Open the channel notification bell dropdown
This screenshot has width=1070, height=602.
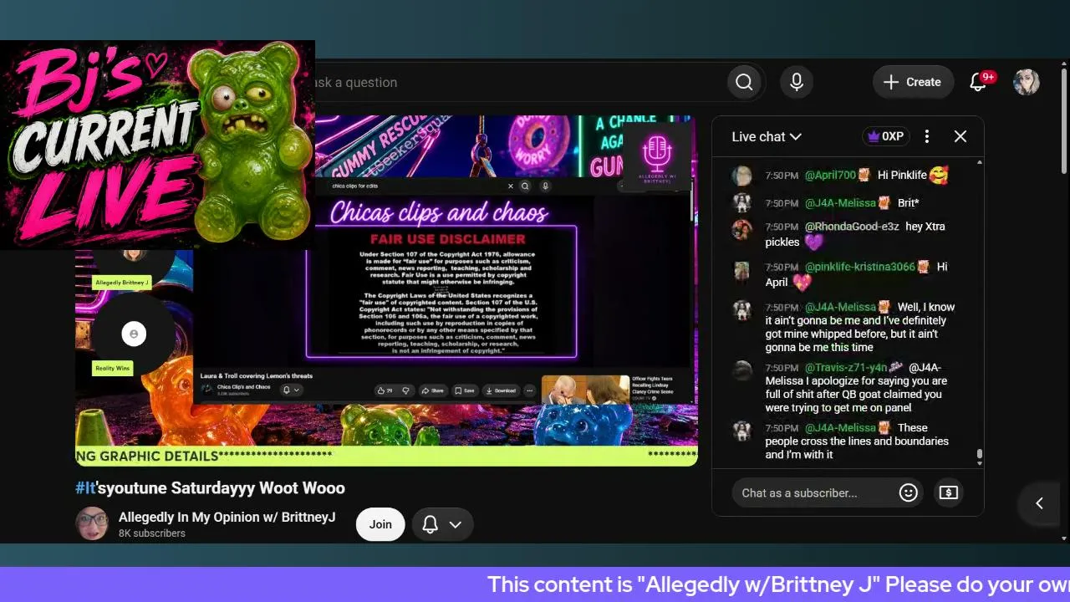point(442,524)
